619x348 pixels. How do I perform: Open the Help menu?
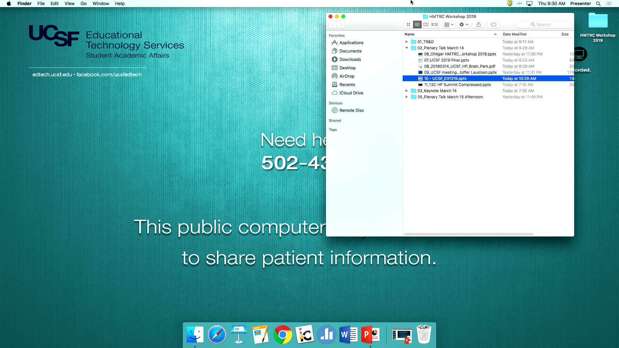[x=120, y=4]
